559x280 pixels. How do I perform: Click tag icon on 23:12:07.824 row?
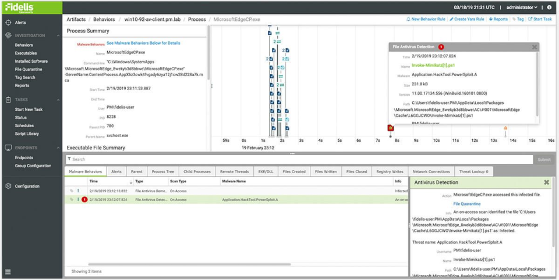71,200
